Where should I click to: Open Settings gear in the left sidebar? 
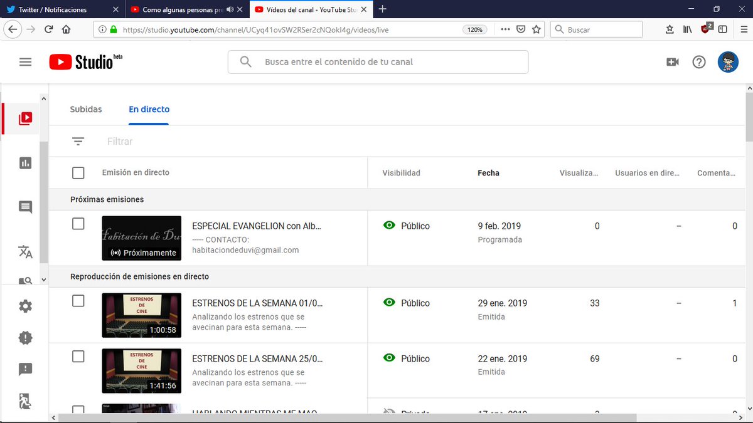25,306
